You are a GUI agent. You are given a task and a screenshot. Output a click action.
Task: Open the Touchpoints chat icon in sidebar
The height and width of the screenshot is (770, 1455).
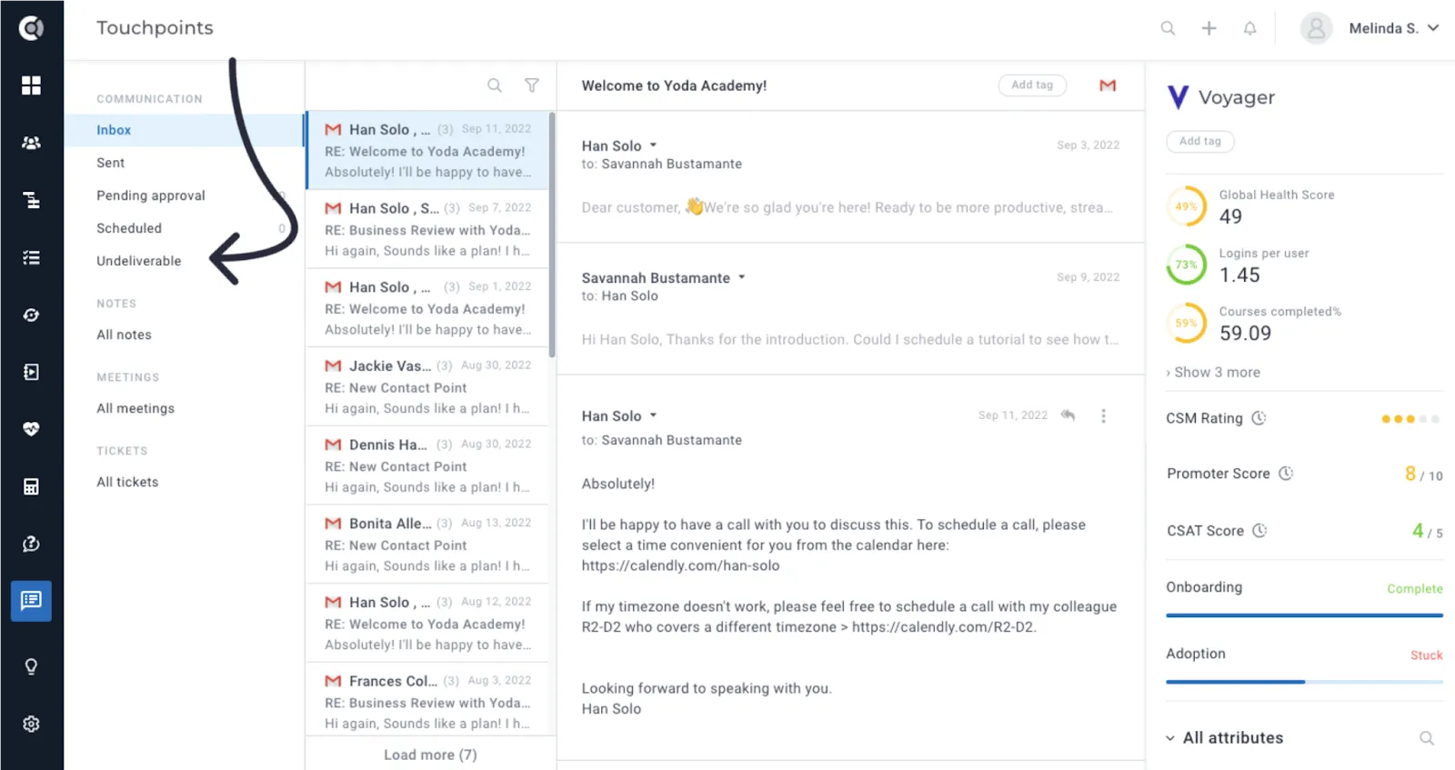(31, 601)
